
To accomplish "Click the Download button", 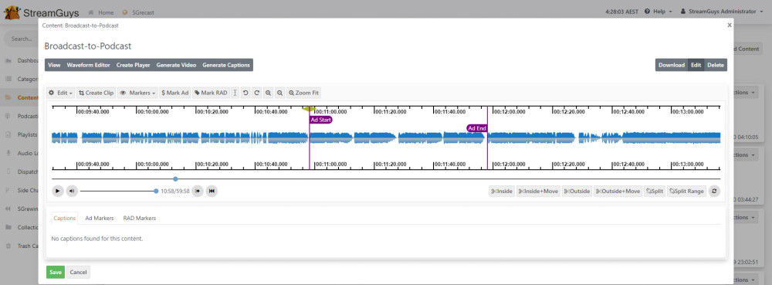I will click(672, 65).
